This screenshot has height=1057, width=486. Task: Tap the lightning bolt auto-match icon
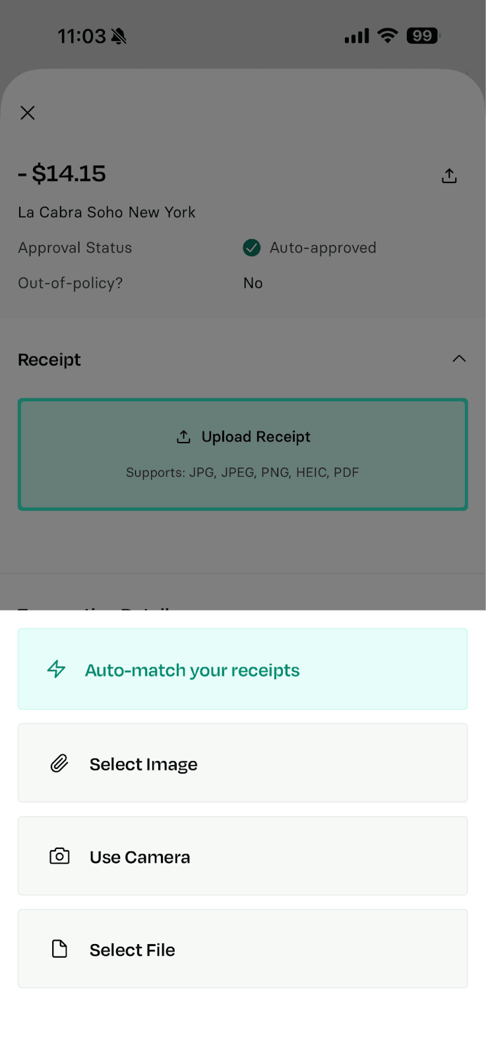point(57,669)
